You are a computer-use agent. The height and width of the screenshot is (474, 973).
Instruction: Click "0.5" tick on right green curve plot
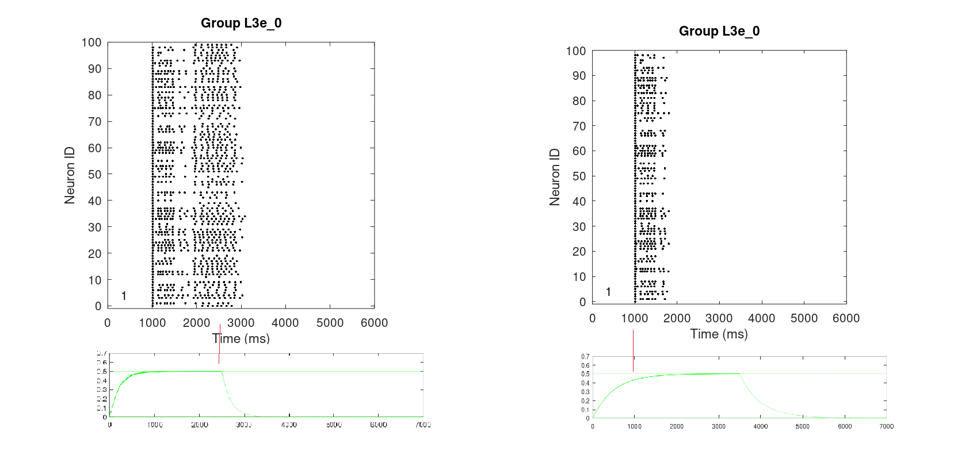585,374
